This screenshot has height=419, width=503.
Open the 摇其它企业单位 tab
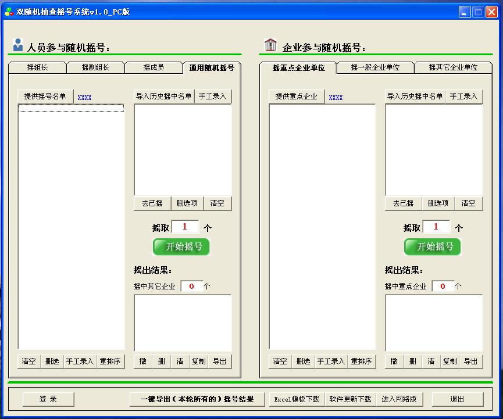(453, 67)
